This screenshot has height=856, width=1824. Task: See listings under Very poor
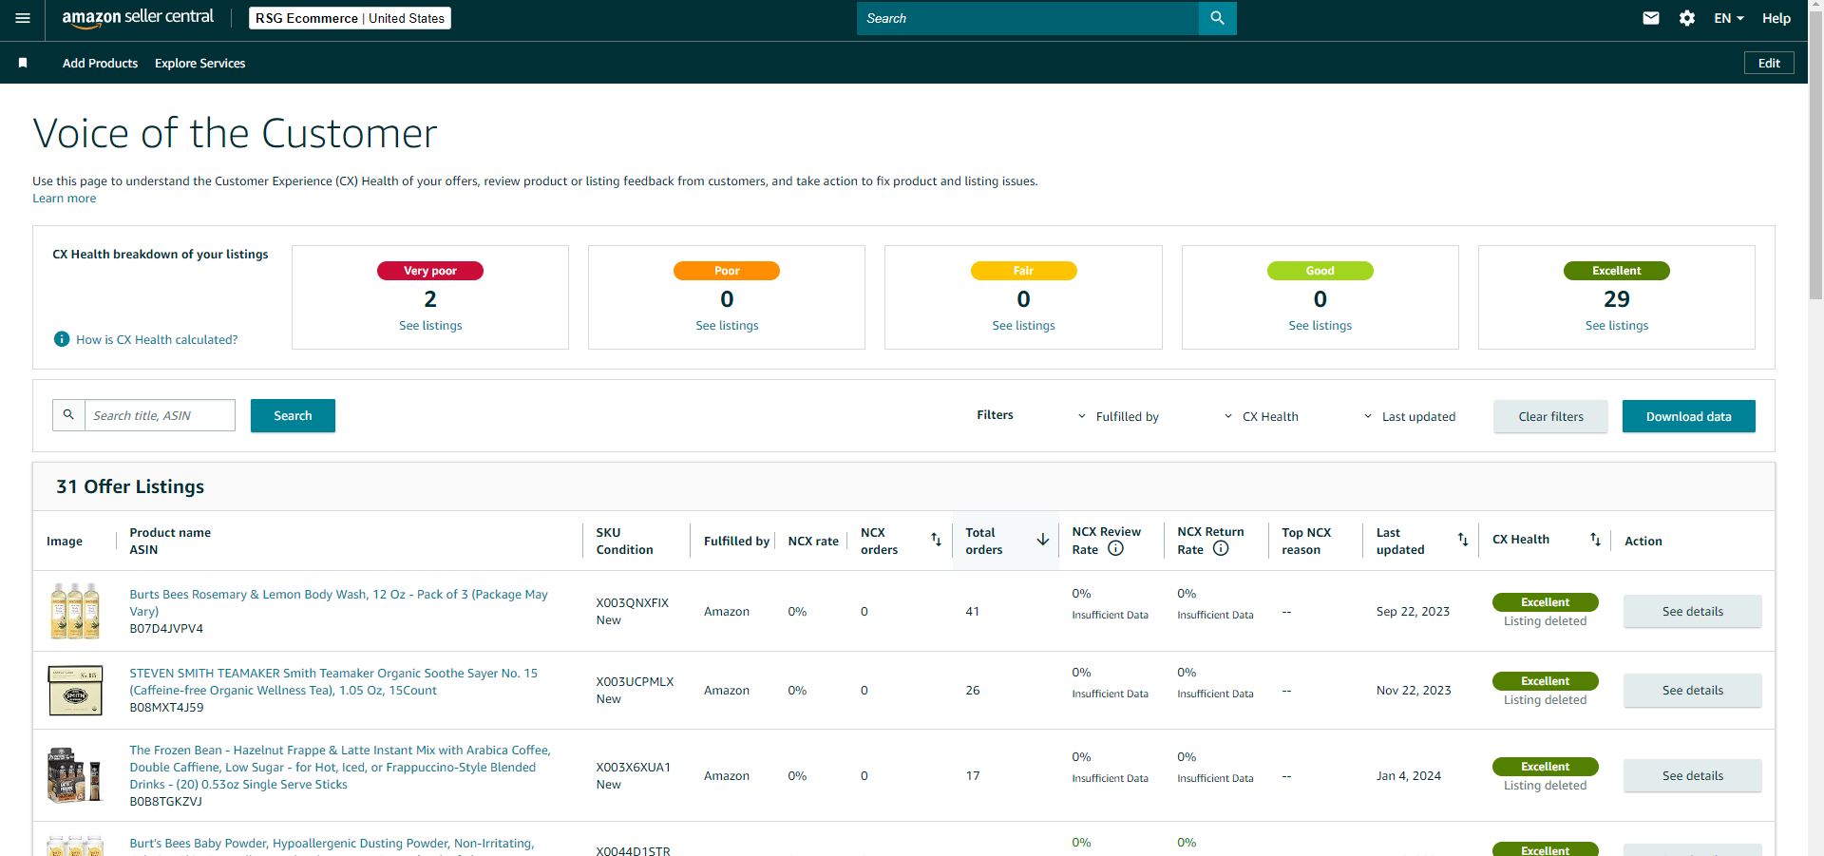pos(430,325)
